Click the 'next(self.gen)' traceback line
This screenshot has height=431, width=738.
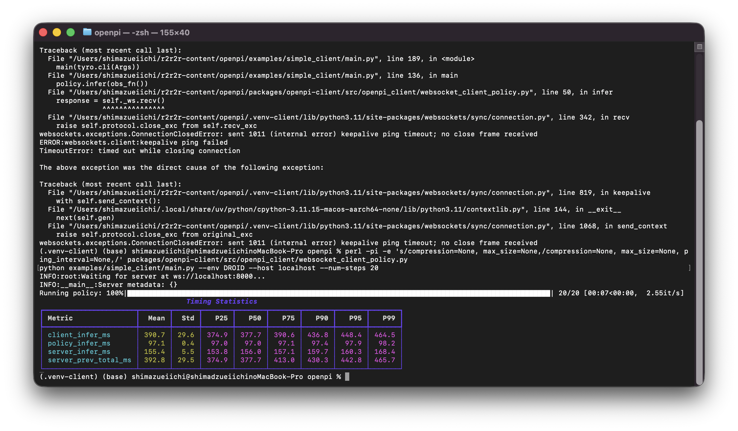[x=85, y=218]
